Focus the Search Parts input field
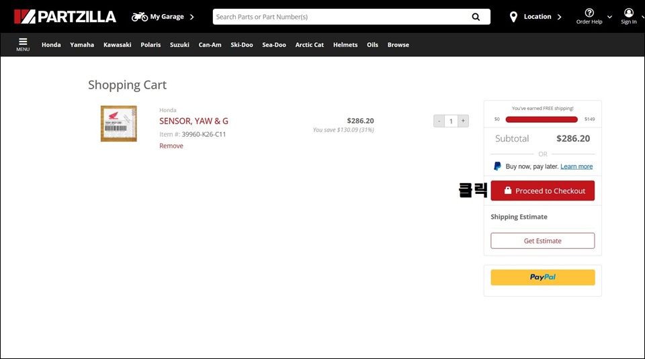Image resolution: width=645 pixels, height=359 pixels. click(x=341, y=17)
